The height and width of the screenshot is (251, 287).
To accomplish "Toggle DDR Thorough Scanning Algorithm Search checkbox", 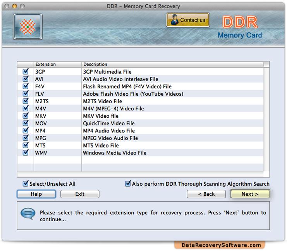I will click(128, 183).
